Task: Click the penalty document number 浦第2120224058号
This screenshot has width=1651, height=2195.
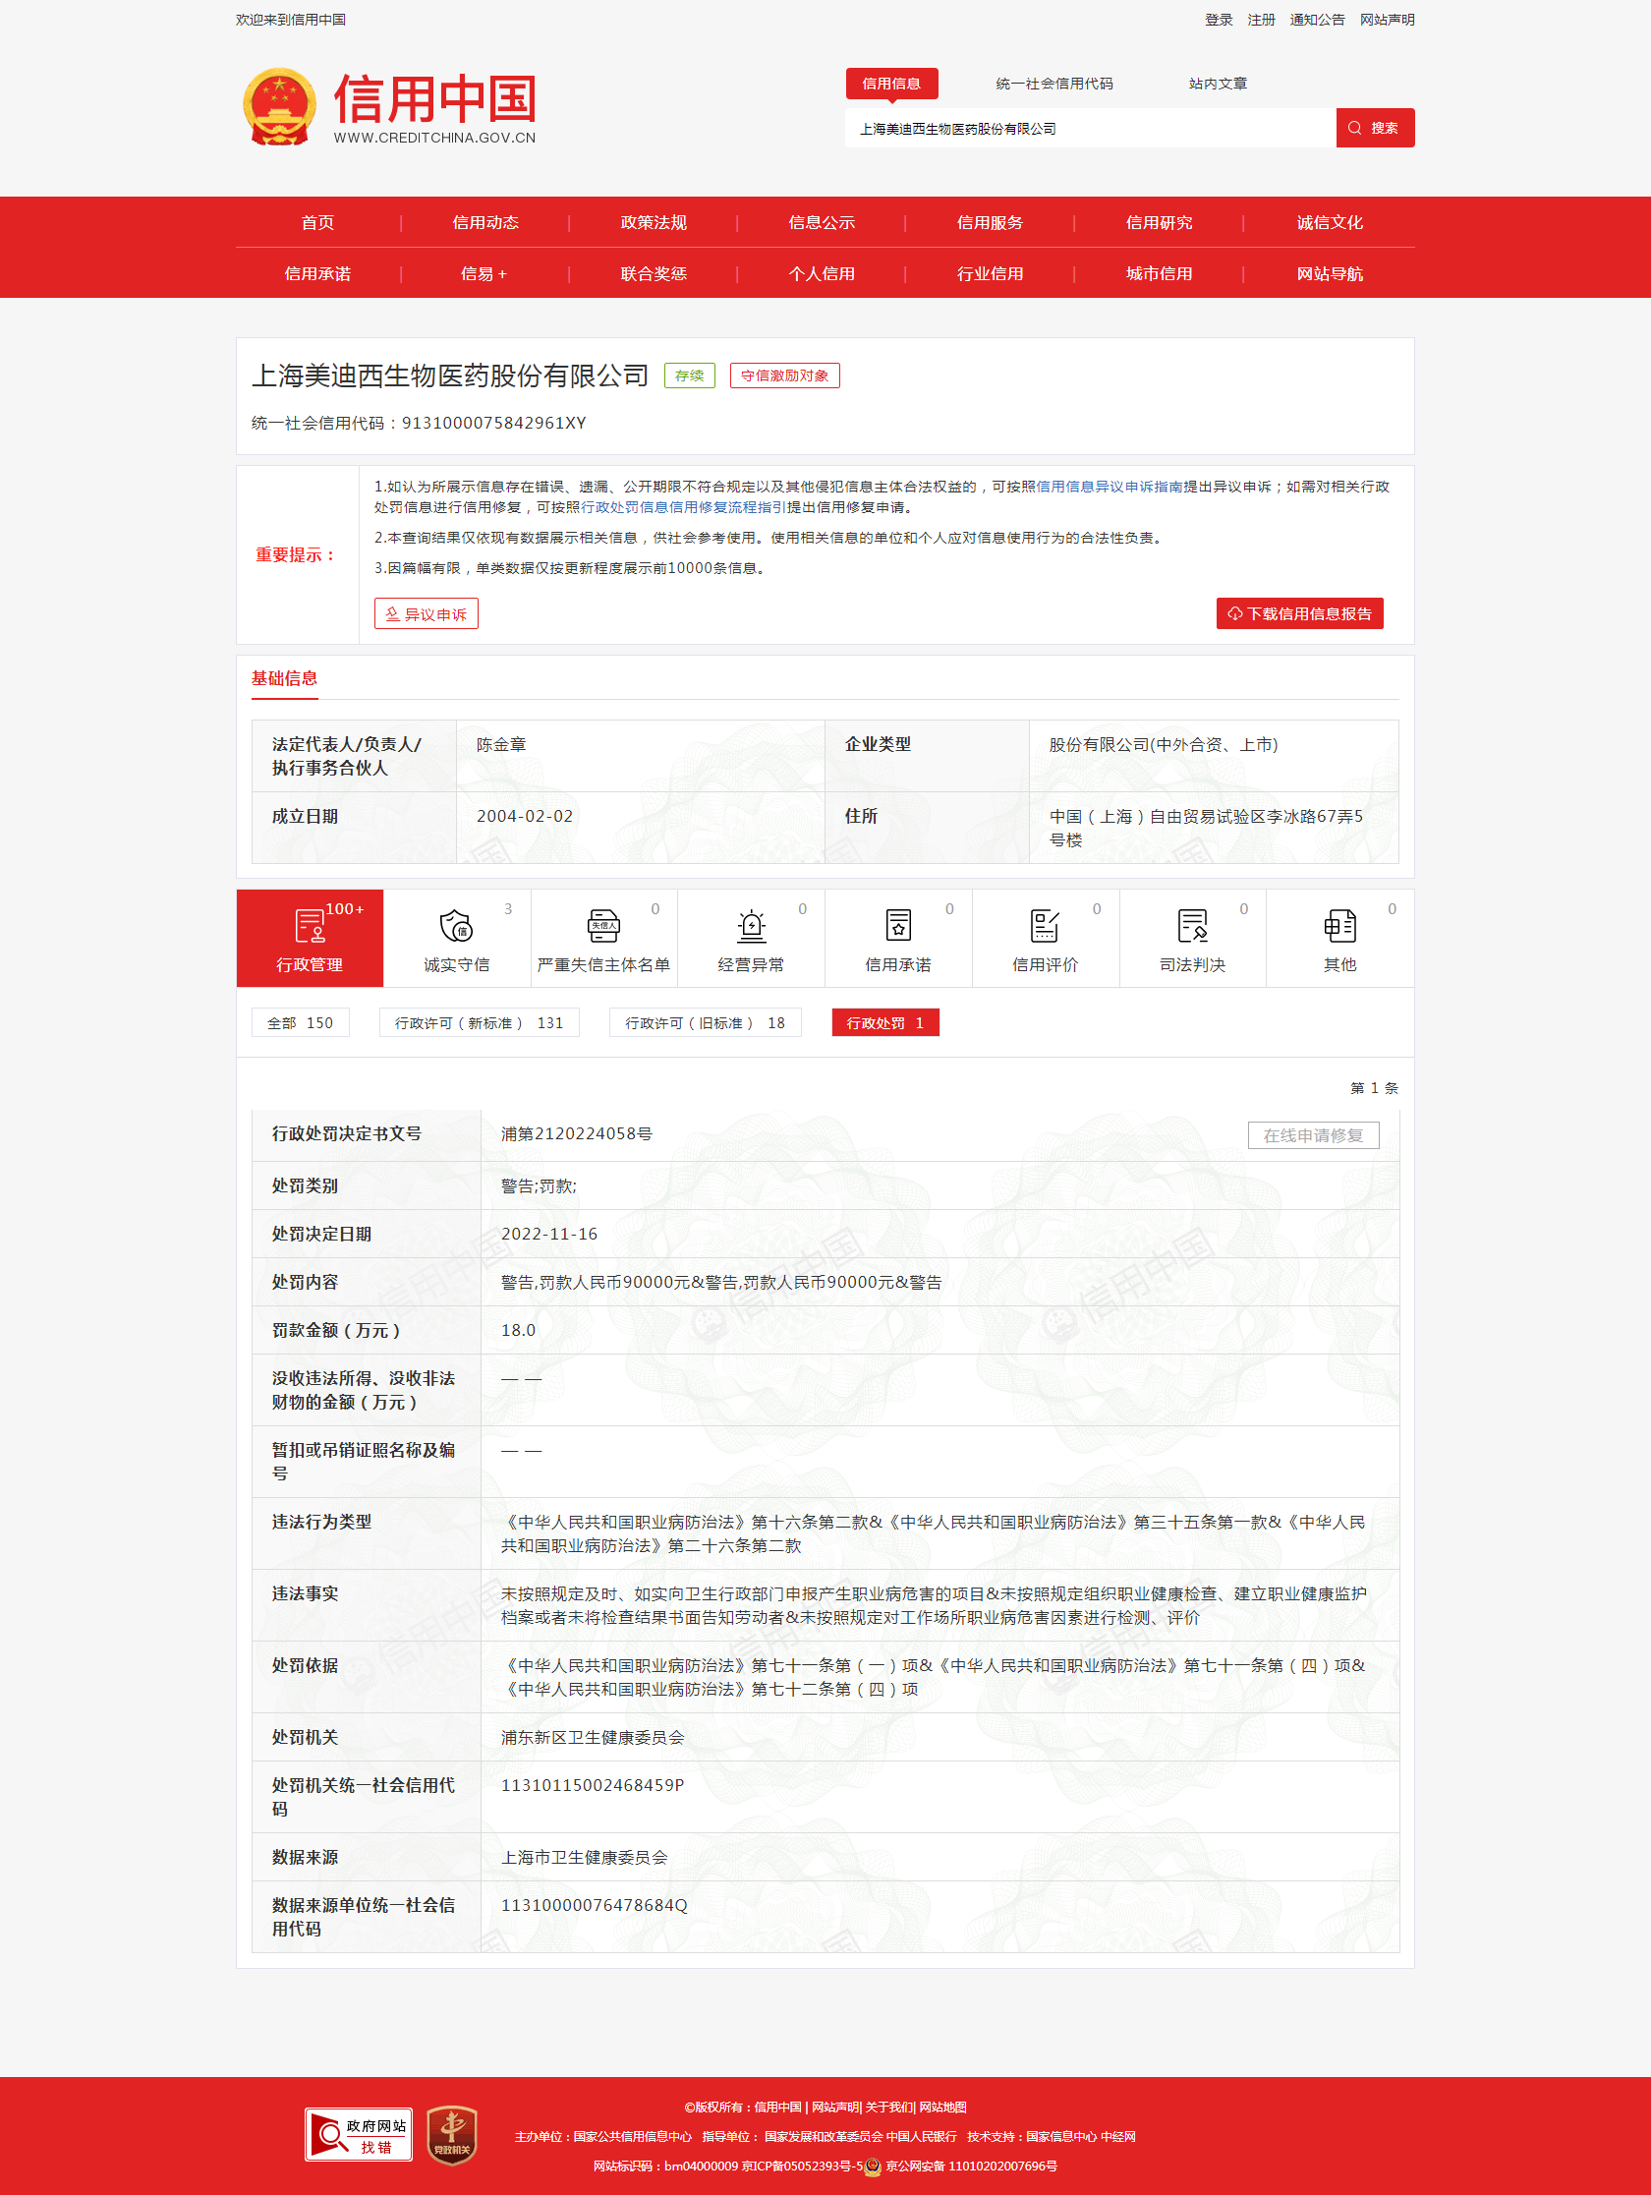Action: coord(577,1134)
